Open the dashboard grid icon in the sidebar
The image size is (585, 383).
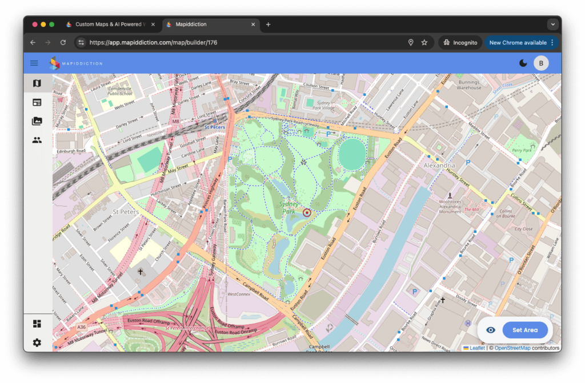pyautogui.click(x=37, y=324)
